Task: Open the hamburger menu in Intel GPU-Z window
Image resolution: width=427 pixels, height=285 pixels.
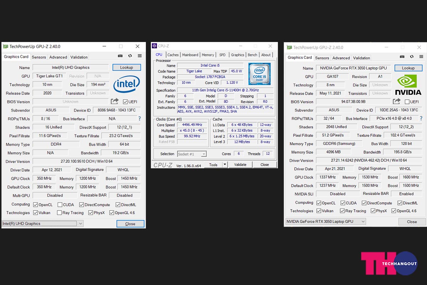Action: click(140, 56)
